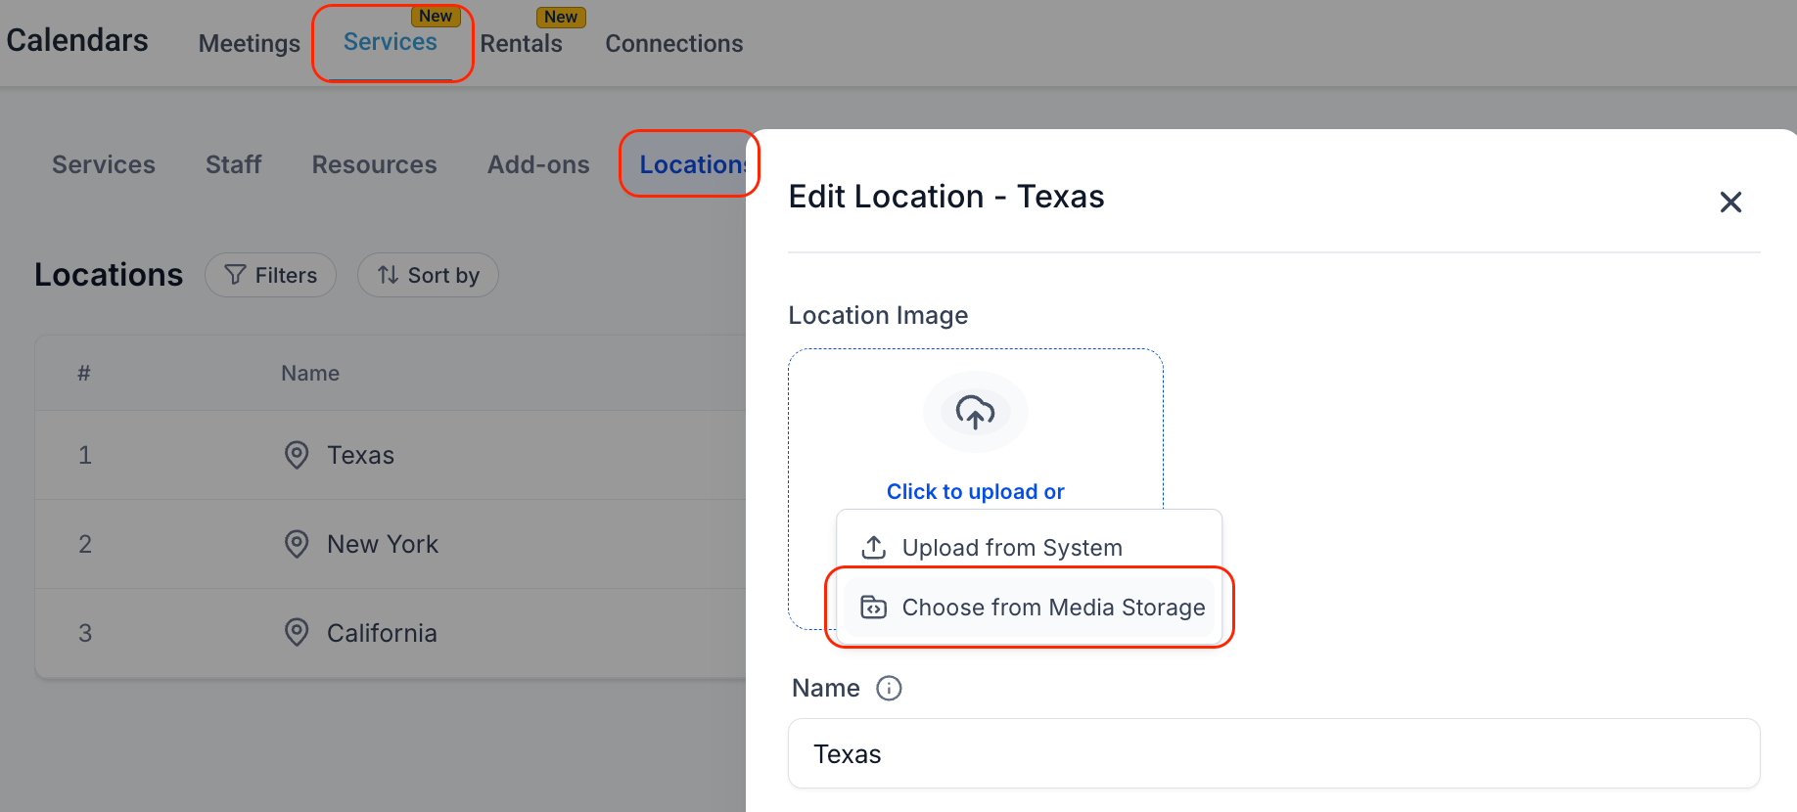Viewport: 1797px width, 812px height.
Task: Click the funnel icon in Filters
Action: pyautogui.click(x=235, y=275)
